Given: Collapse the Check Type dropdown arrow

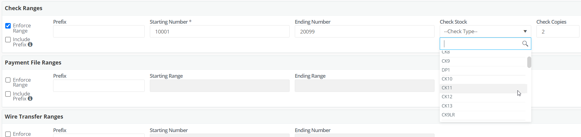Looking at the screenshot, I should click(525, 31).
